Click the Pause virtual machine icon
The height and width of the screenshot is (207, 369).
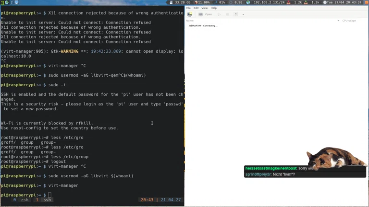coord(228,14)
